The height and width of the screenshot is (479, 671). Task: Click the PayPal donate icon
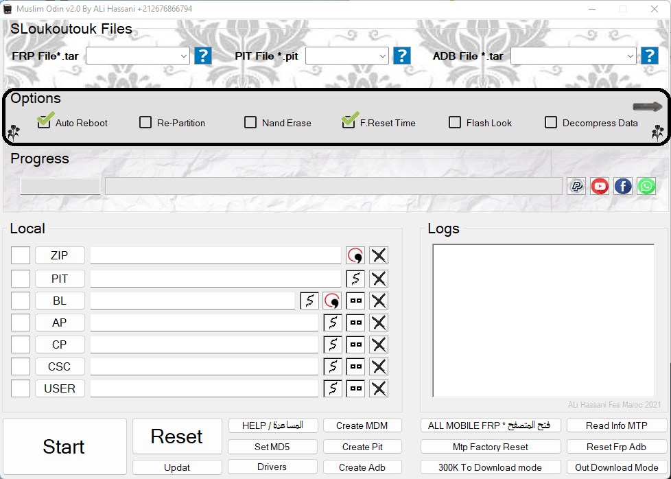[x=577, y=186]
